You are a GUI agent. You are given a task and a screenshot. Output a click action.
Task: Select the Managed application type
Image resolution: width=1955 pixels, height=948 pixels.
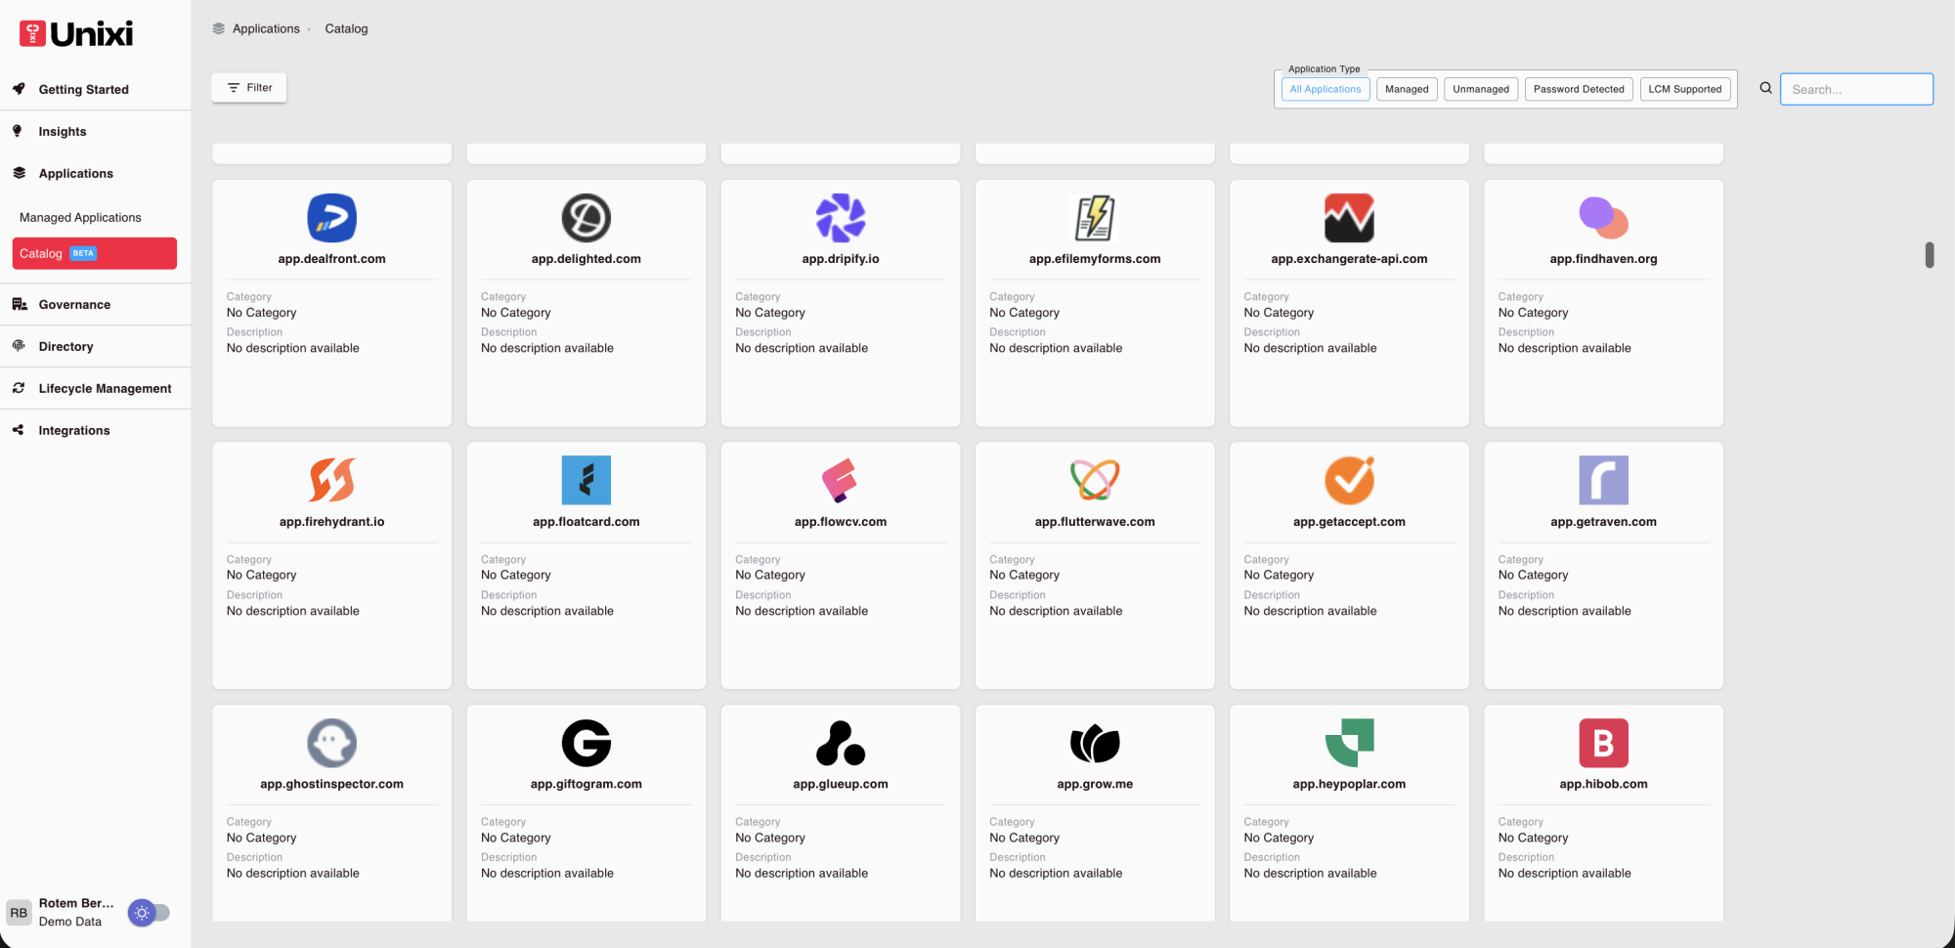click(1407, 89)
